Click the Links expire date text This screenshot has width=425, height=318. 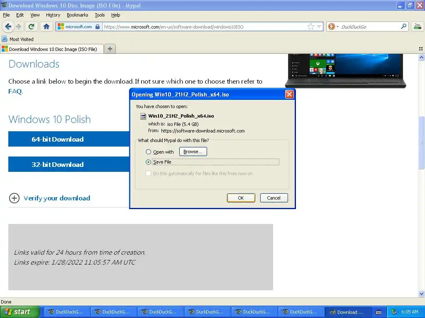point(75,262)
